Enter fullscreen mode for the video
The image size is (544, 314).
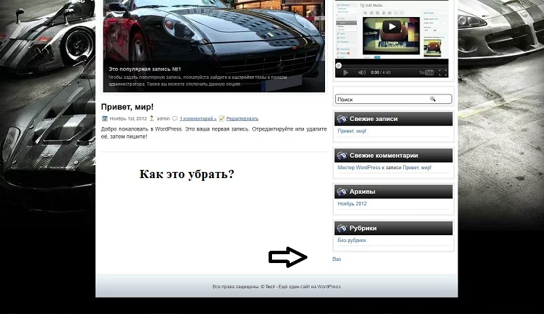coord(443,73)
